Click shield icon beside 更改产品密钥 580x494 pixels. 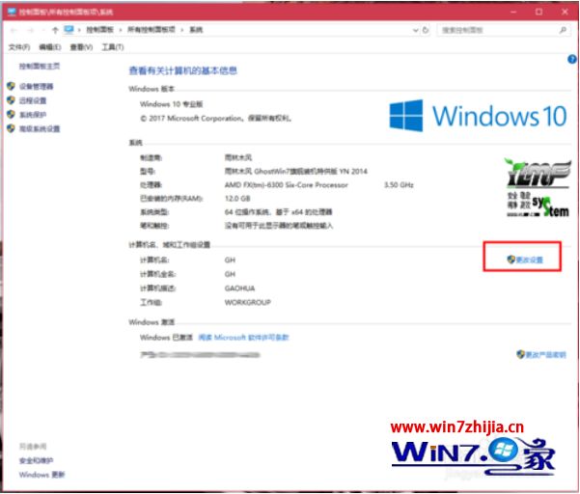tap(520, 354)
